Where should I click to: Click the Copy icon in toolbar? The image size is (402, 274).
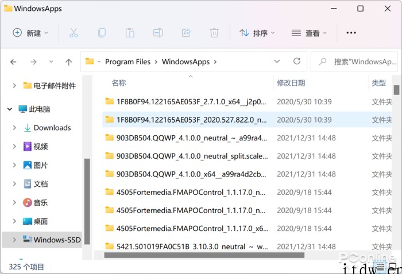click(x=102, y=33)
